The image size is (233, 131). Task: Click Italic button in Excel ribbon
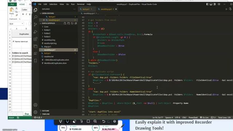click(26, 14)
